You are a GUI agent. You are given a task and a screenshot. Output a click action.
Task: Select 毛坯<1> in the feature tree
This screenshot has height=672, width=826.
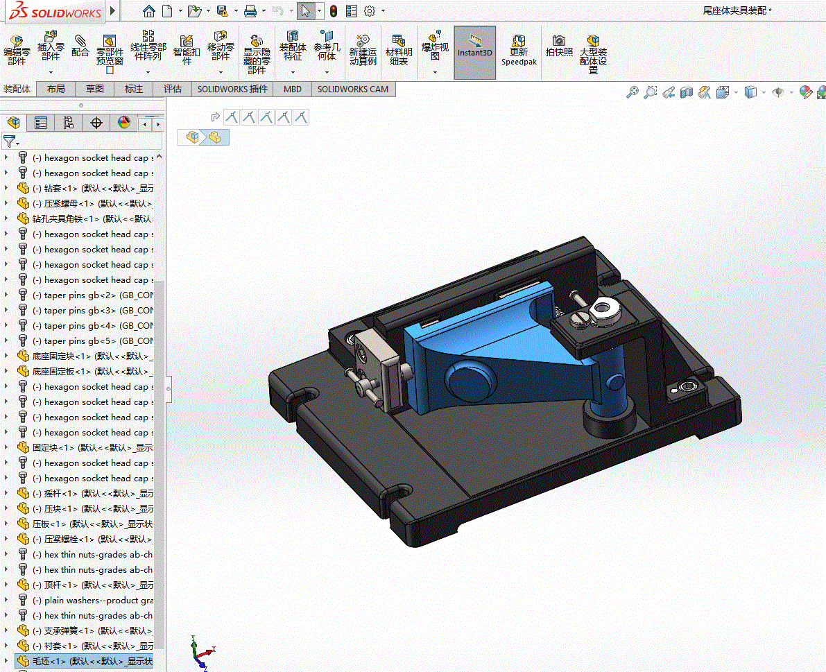[85, 661]
